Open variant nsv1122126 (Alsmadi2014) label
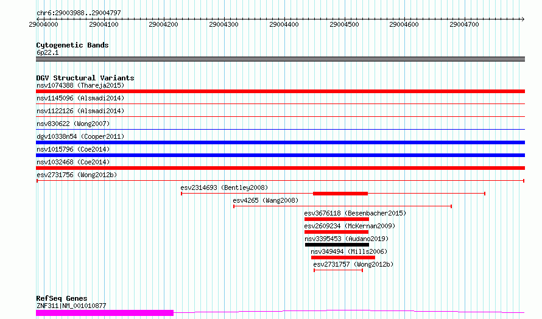 80,111
